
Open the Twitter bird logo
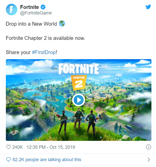(x=148, y=7)
